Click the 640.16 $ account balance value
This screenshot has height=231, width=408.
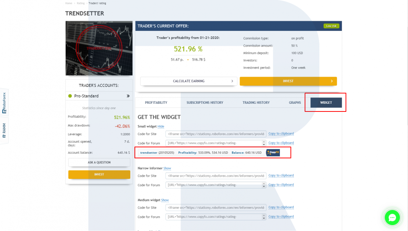coord(124,153)
